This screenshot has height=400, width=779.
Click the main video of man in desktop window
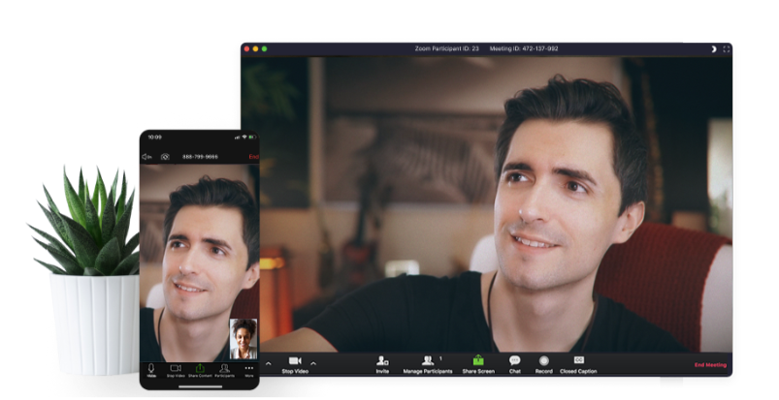coord(486,204)
